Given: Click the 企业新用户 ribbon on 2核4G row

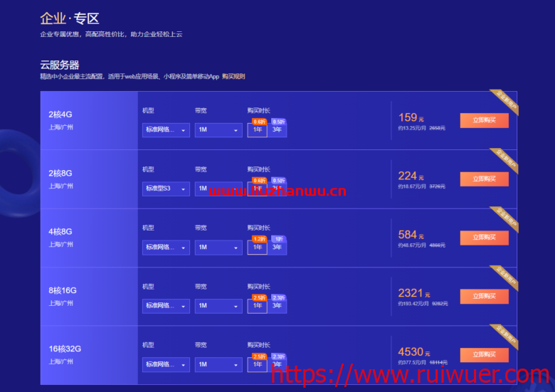Looking at the screenshot, I should click(507, 101).
